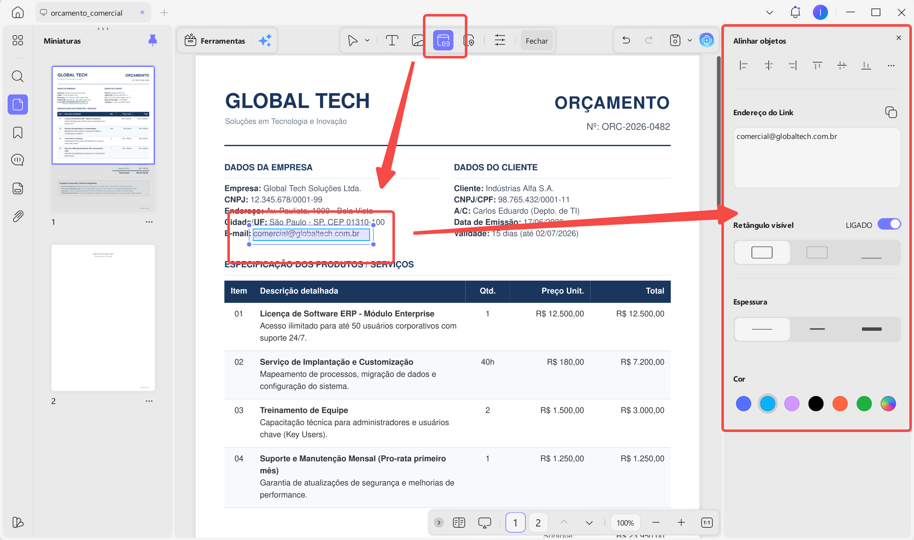The width and height of the screenshot is (914, 540).
Task: Open the home screen icon
Action: tap(17, 12)
